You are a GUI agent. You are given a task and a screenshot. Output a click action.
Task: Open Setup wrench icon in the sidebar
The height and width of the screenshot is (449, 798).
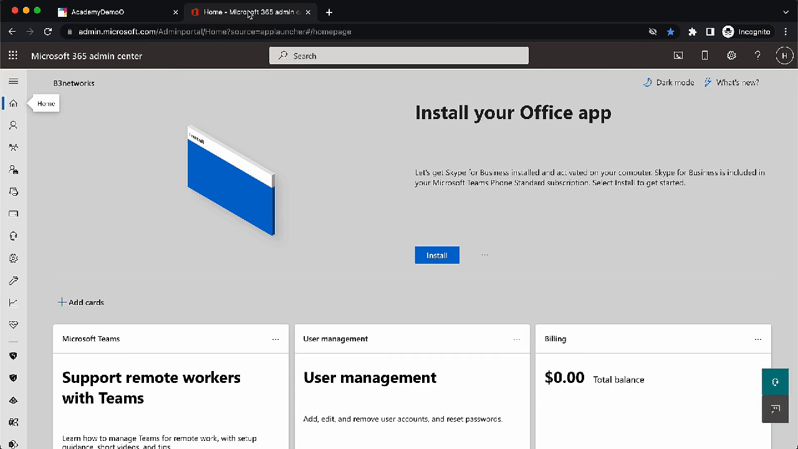pos(13,281)
